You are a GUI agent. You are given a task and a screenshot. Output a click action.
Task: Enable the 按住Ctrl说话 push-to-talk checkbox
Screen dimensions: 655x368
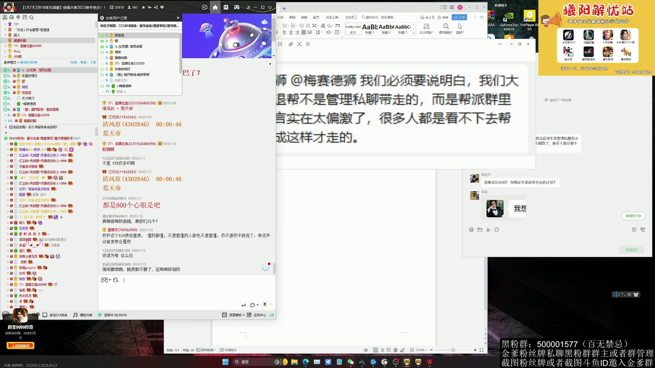click(45, 315)
